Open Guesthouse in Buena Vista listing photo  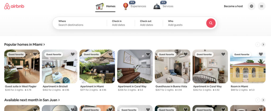point(173,66)
